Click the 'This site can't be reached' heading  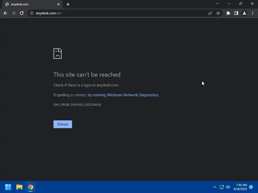click(x=87, y=75)
